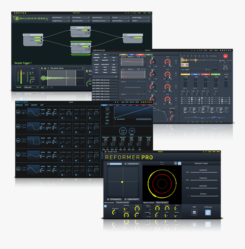Click blue pencil icon in Reformer Pro

click(179, 163)
